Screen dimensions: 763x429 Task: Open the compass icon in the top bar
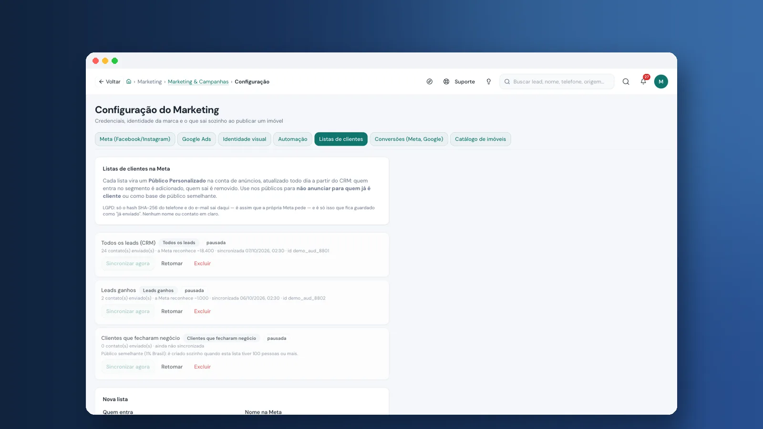[430, 82]
